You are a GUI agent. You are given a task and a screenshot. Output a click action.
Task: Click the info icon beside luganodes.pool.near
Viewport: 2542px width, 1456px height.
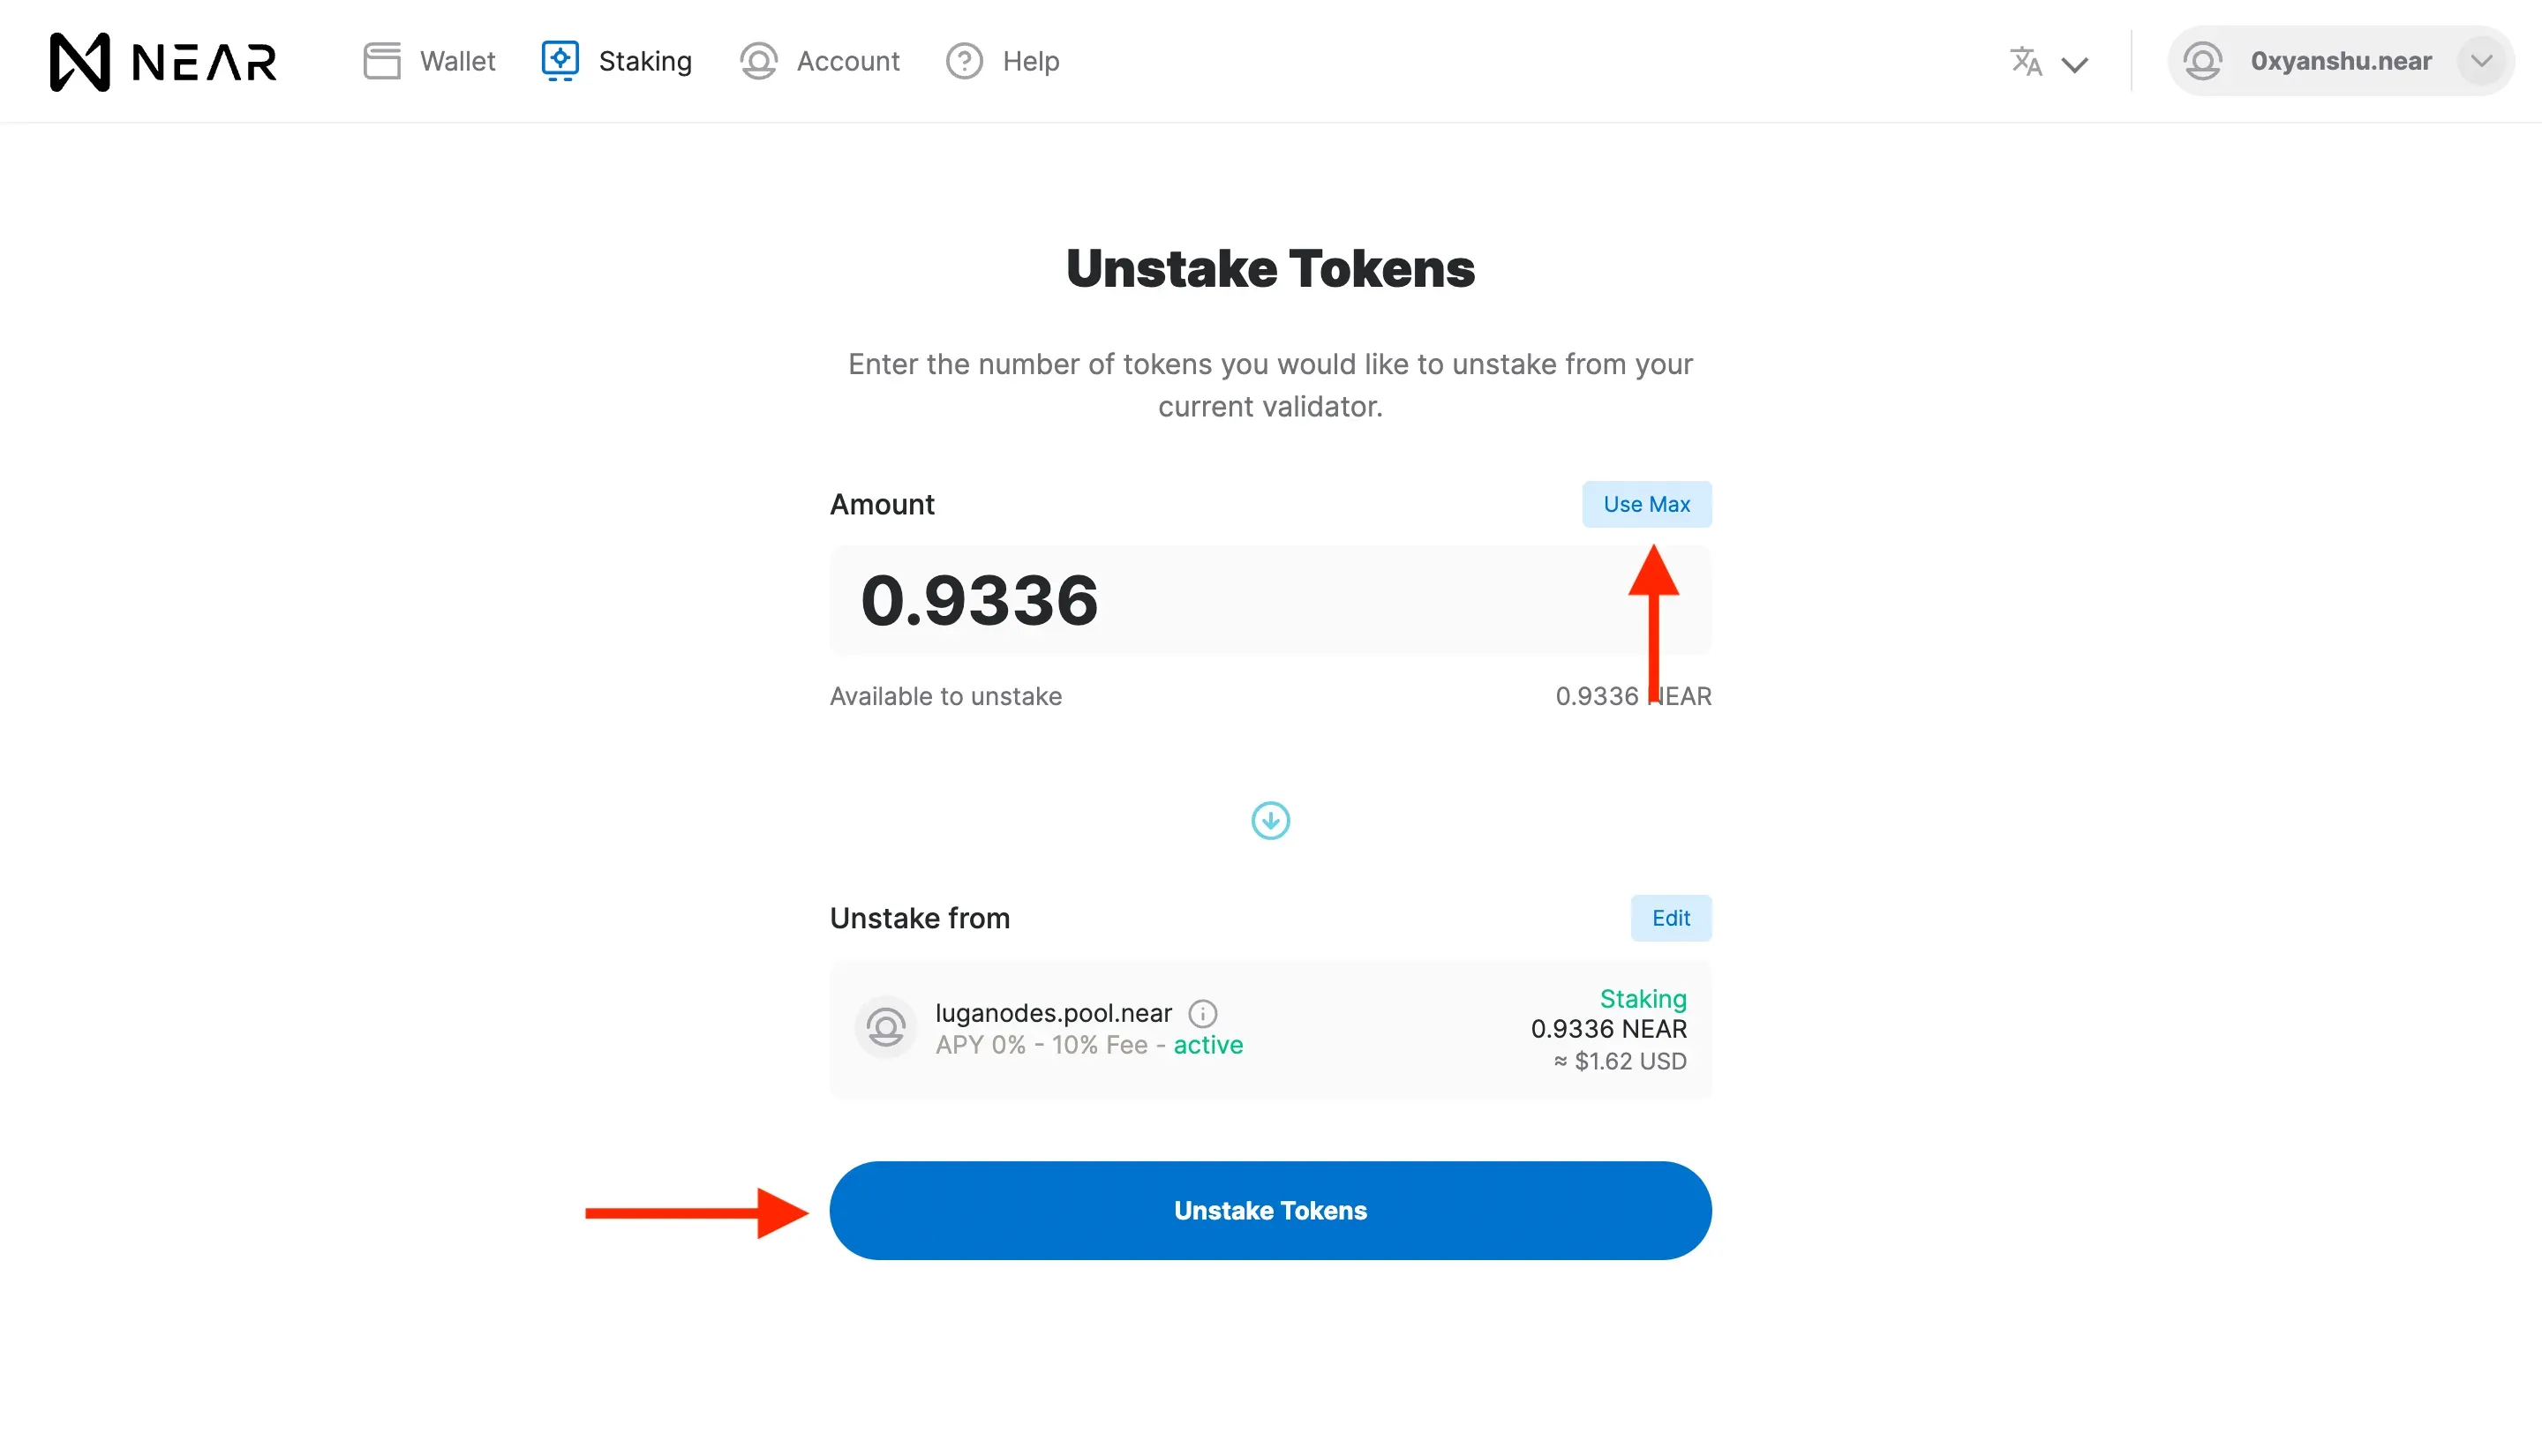coord(1202,1013)
